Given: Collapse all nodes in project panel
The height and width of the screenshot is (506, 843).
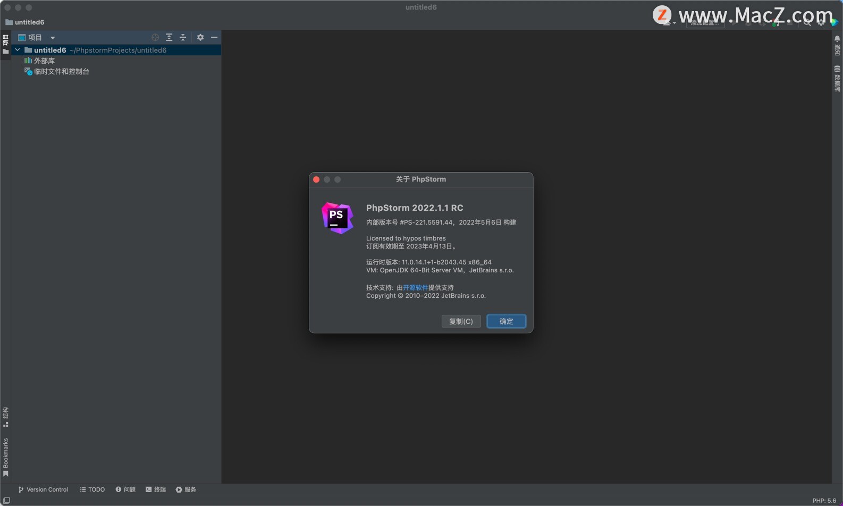Looking at the screenshot, I should [183, 37].
